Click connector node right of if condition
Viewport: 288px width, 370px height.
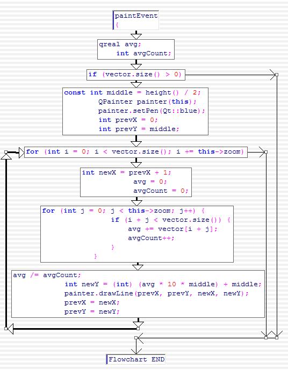(277, 75)
